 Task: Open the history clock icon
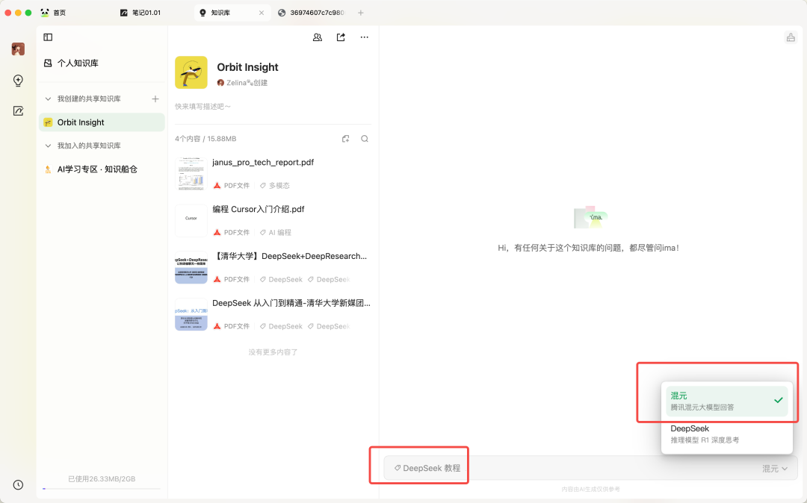18,484
